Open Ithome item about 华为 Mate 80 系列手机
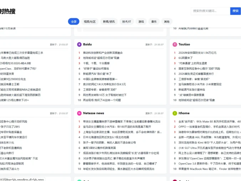Viewport: 241px width, 181px height. [x=210, y=121]
